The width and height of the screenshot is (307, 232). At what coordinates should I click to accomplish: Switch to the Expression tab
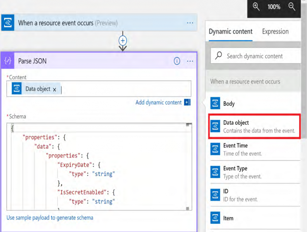(x=275, y=31)
